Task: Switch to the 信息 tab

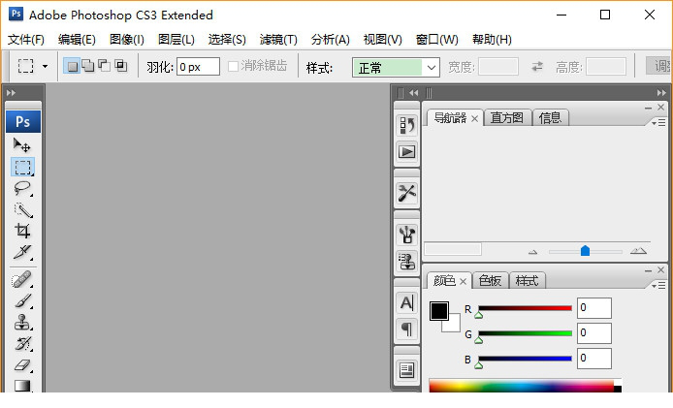Action: (x=550, y=117)
